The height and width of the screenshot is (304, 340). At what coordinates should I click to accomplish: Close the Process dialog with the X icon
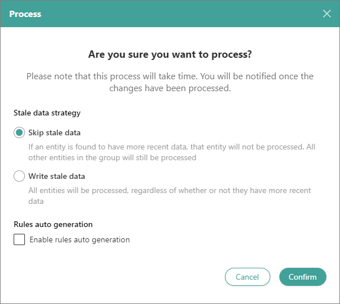[x=327, y=14]
